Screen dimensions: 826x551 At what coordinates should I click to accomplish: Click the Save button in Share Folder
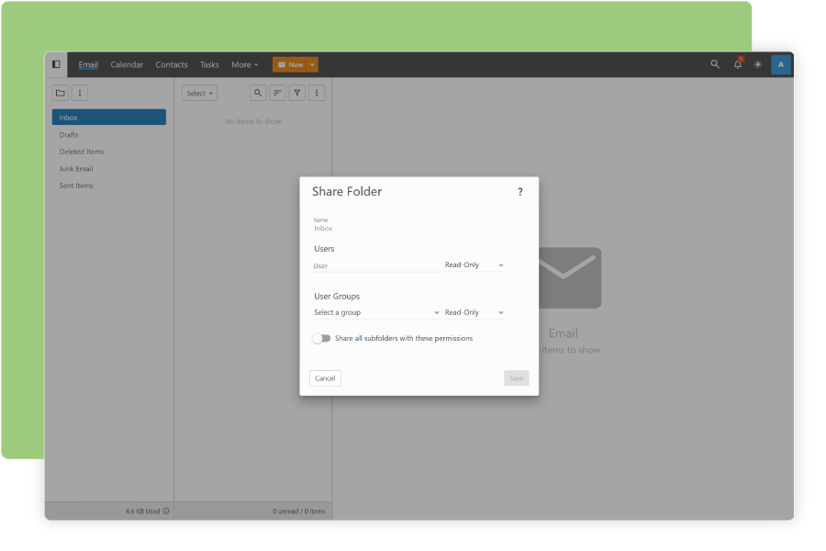click(516, 378)
